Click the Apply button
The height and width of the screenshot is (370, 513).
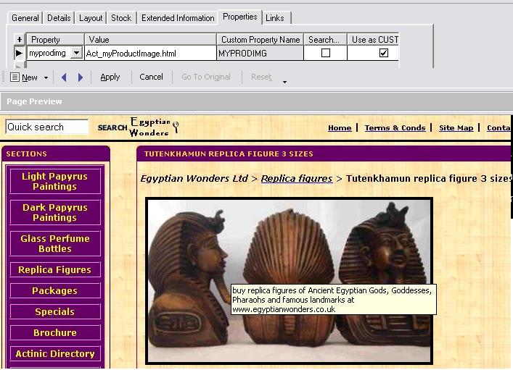(x=110, y=77)
